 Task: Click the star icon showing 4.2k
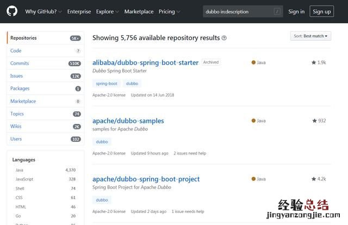point(314,179)
